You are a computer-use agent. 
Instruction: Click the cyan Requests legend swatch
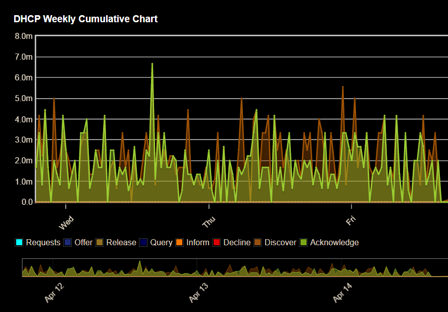point(19,243)
